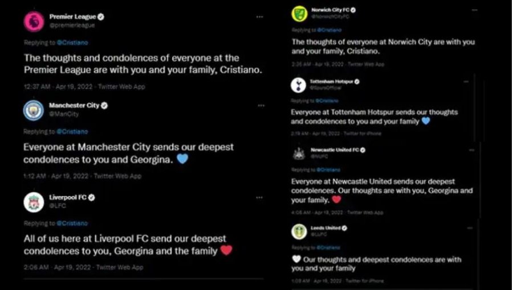Viewport: 513px width, 290px height.
Task: Open more options on Norwich City tweet
Action: click(475, 10)
